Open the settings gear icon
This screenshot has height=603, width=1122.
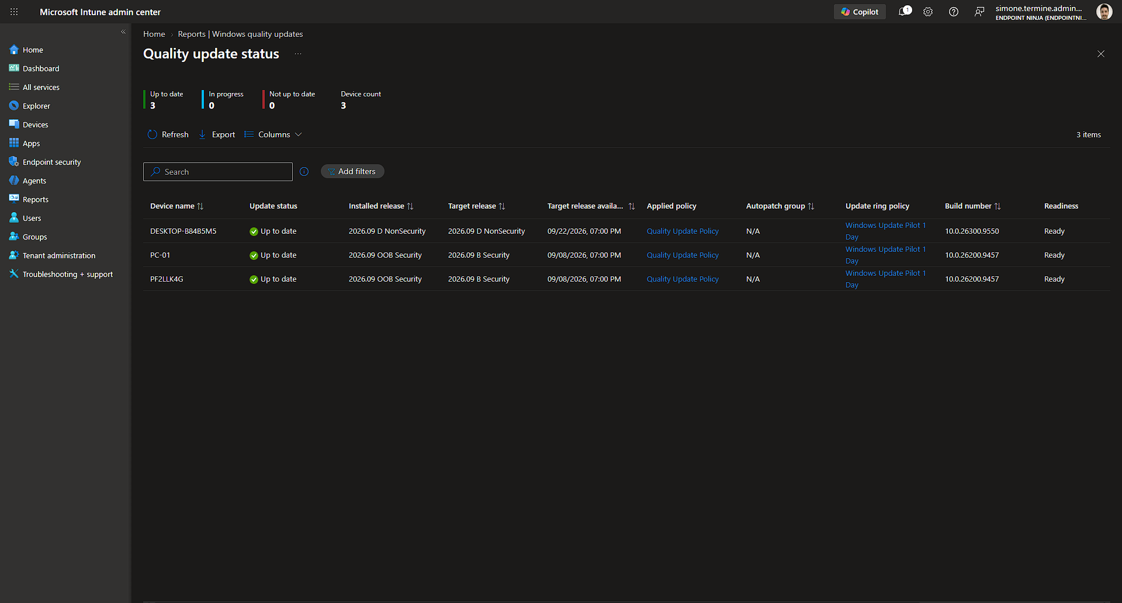tap(928, 12)
